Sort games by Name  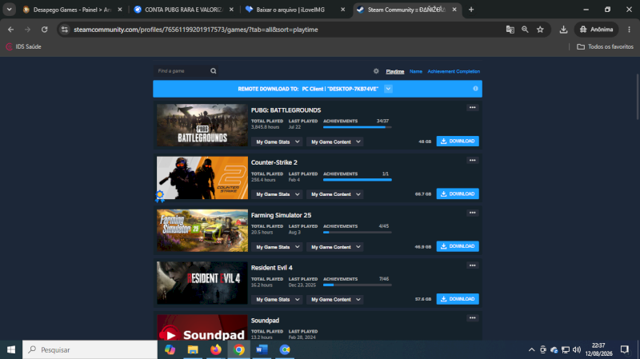(x=415, y=71)
